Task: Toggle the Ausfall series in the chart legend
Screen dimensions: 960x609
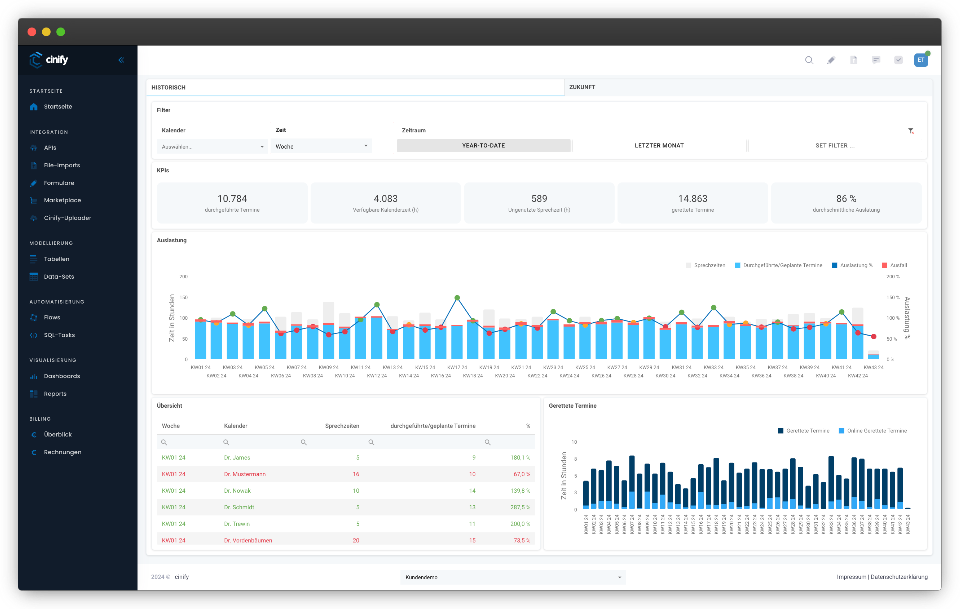Action: [x=894, y=265]
